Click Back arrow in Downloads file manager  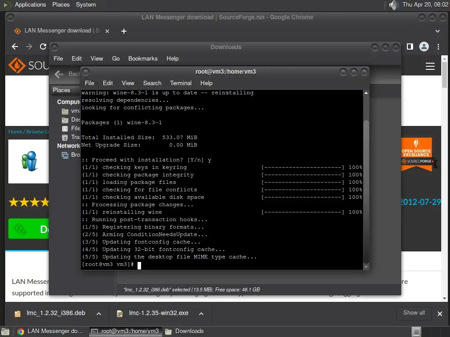59,74
